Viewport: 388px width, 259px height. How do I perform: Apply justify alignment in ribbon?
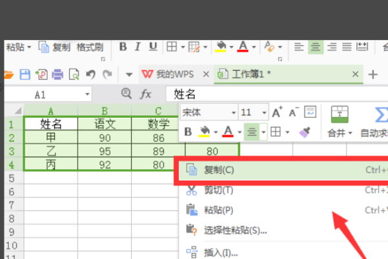click(x=347, y=47)
